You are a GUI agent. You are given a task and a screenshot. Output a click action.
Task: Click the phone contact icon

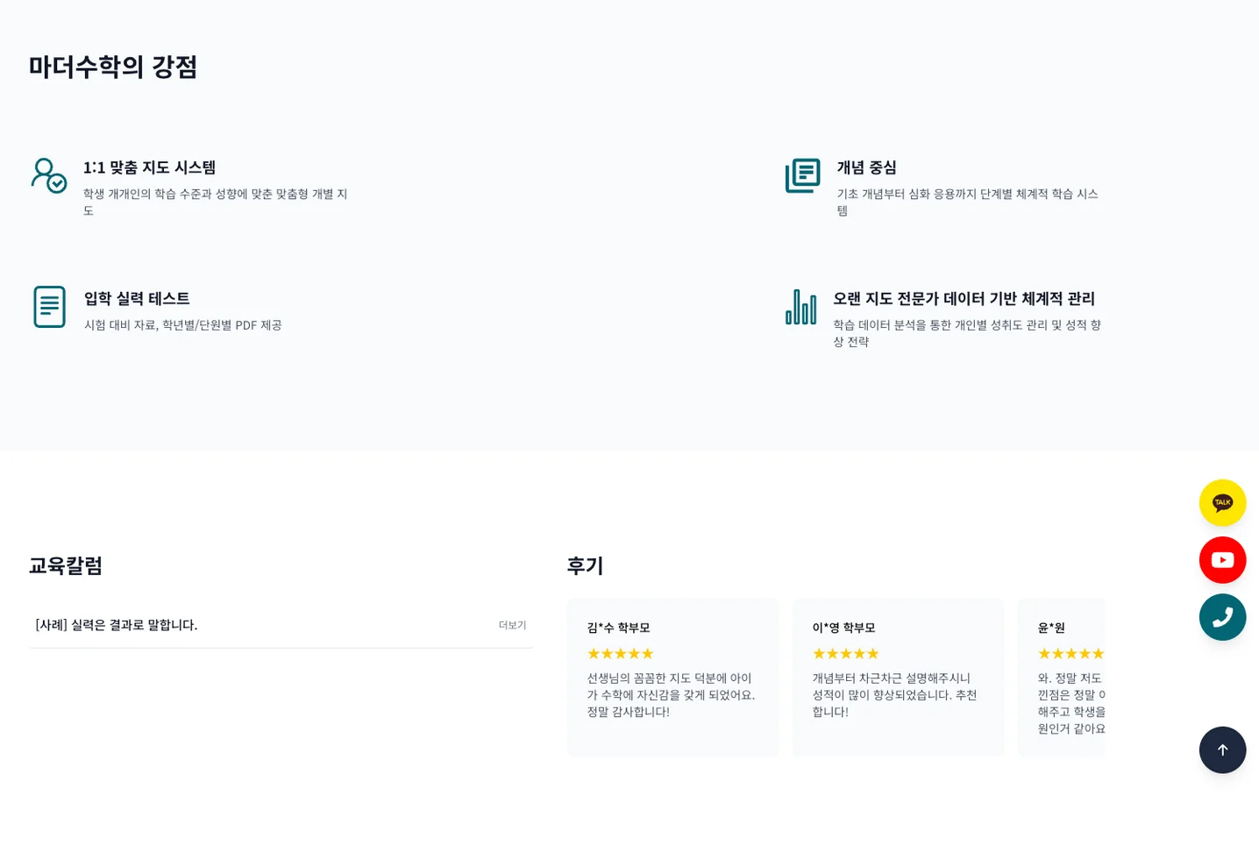click(x=1222, y=616)
